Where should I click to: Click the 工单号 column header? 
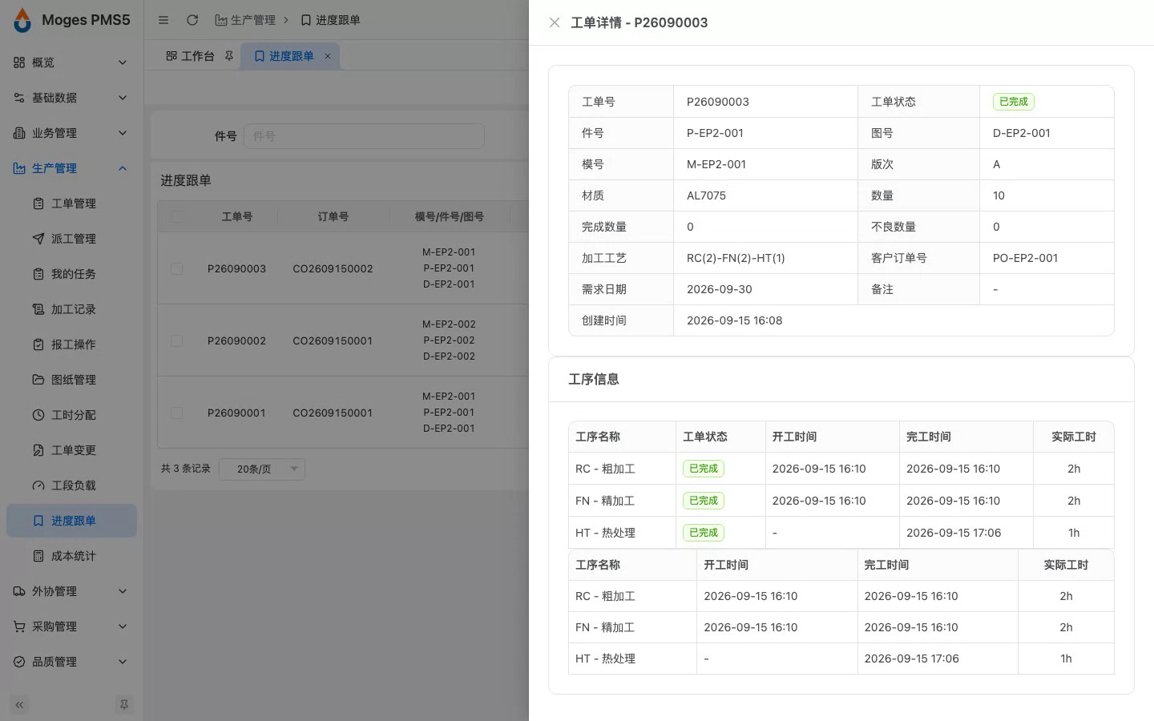pyautogui.click(x=237, y=216)
